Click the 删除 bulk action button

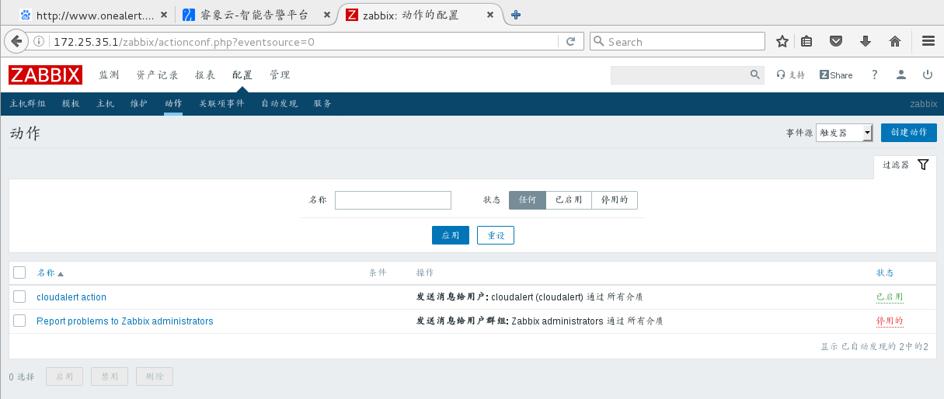(155, 376)
